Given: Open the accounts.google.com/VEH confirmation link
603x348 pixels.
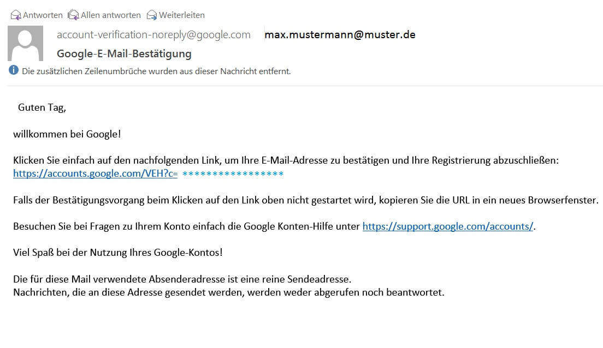Looking at the screenshot, I should coord(96,173).
